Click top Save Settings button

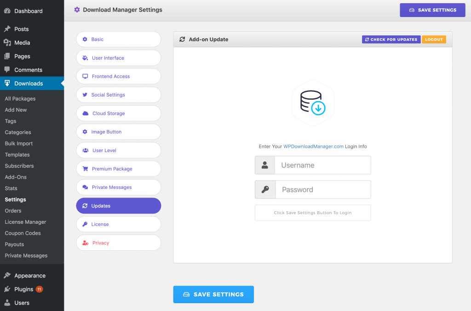pos(432,10)
